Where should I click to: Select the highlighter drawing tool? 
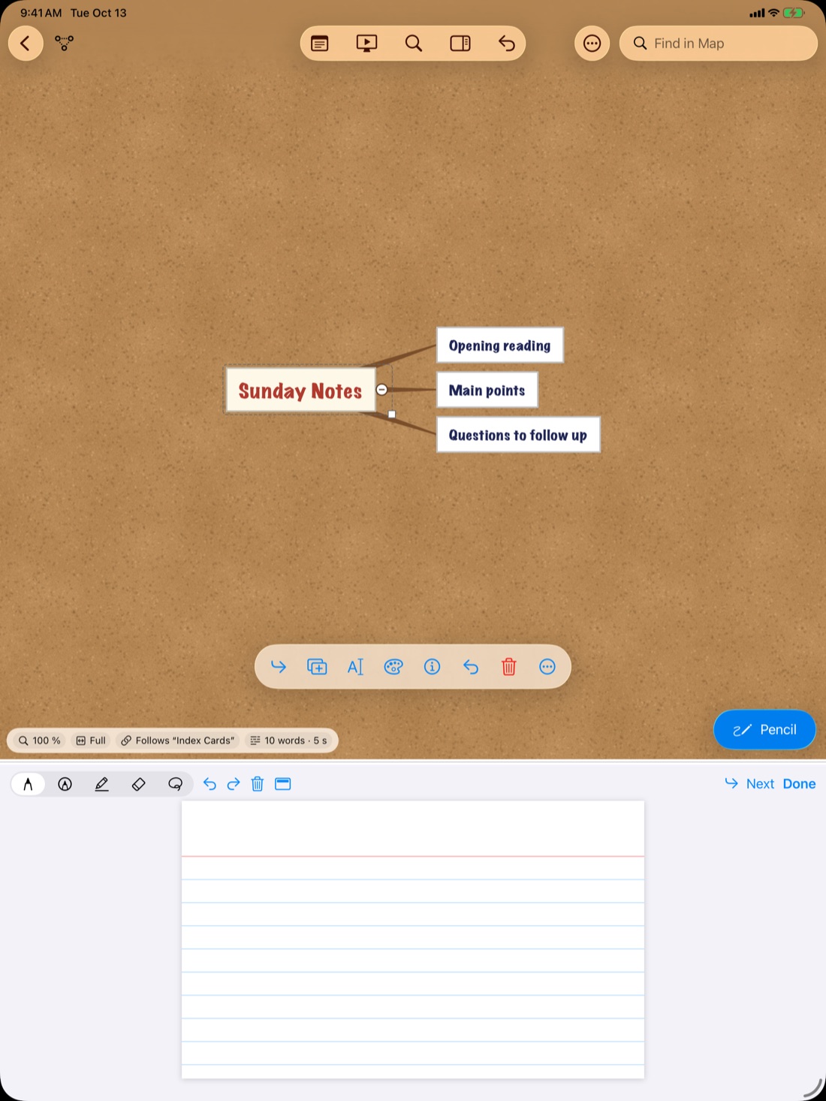pos(102,784)
